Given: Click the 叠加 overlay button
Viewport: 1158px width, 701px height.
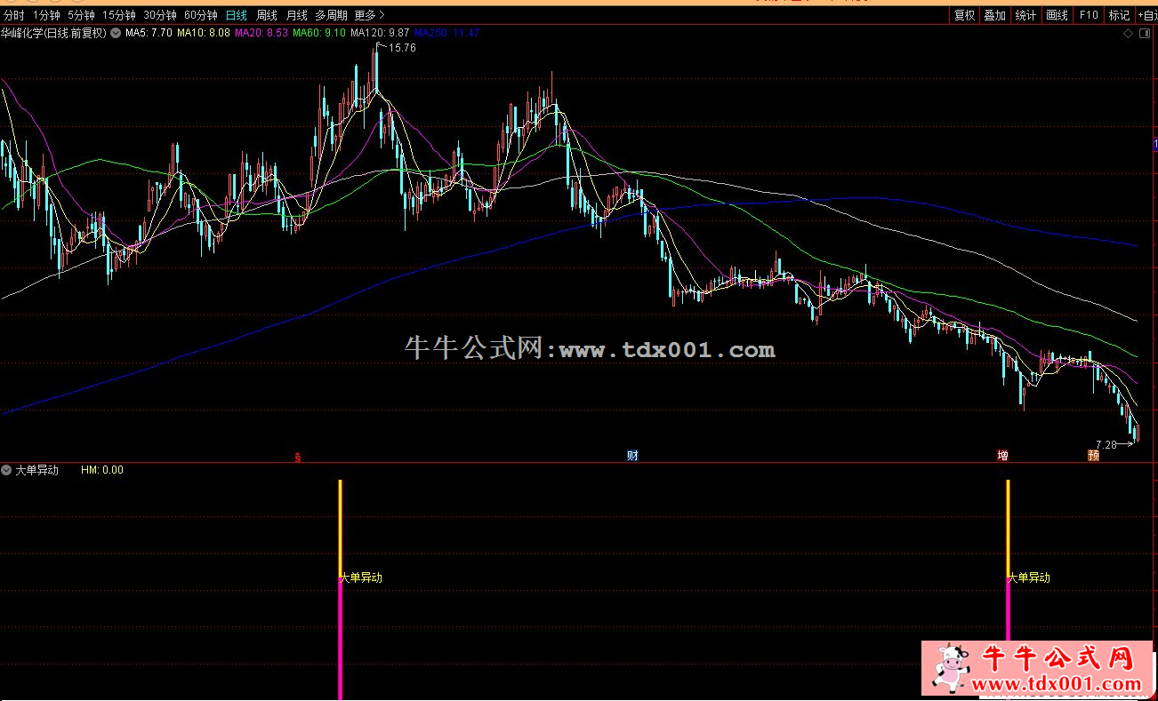Looking at the screenshot, I should click(995, 15).
